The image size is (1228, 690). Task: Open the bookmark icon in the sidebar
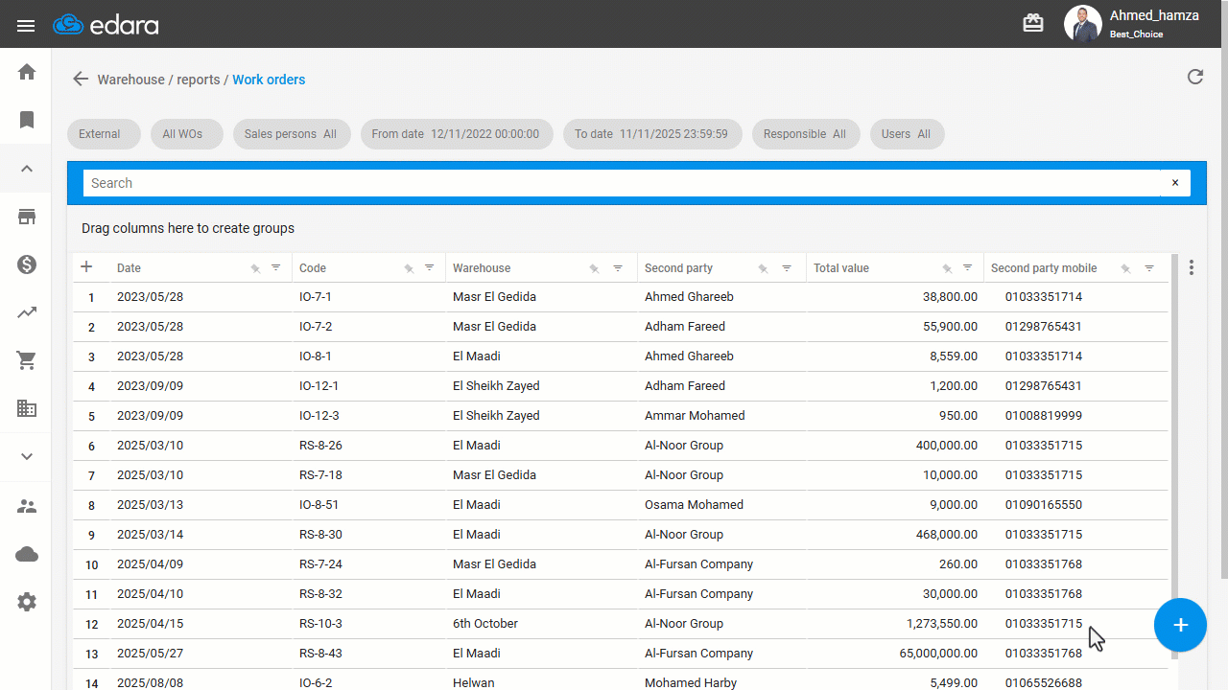[27, 120]
